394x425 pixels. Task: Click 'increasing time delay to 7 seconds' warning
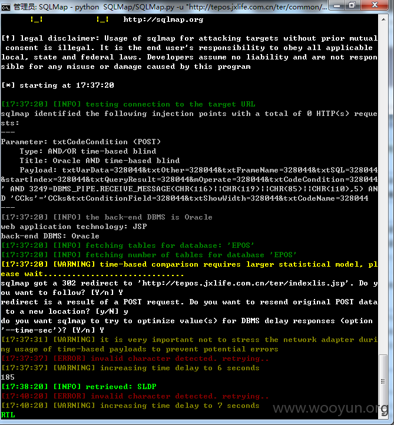[x=130, y=406]
